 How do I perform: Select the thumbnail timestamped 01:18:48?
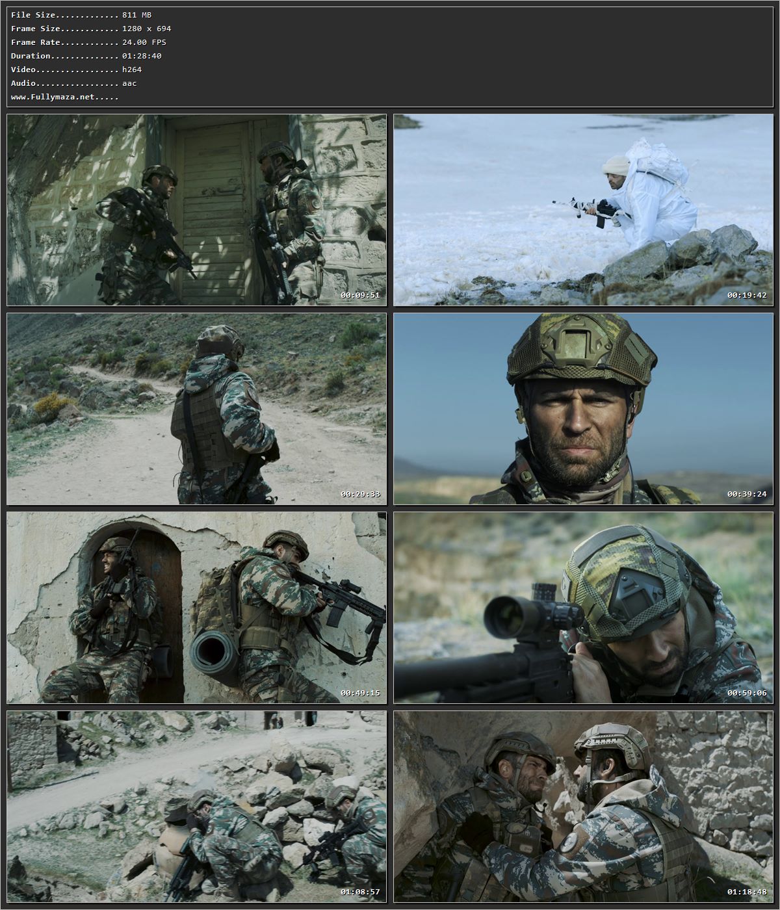pyautogui.click(x=584, y=807)
